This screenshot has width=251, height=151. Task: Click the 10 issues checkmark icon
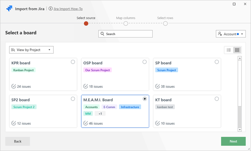click(158, 123)
